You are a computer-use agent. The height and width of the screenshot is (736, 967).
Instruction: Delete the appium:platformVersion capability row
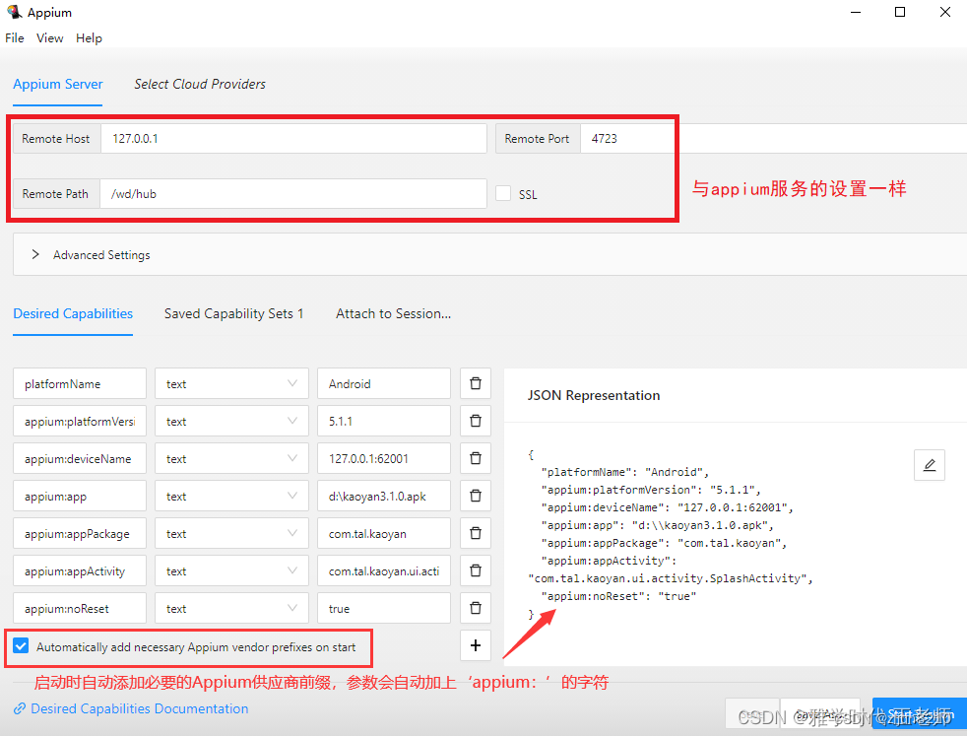pyautogui.click(x=476, y=421)
